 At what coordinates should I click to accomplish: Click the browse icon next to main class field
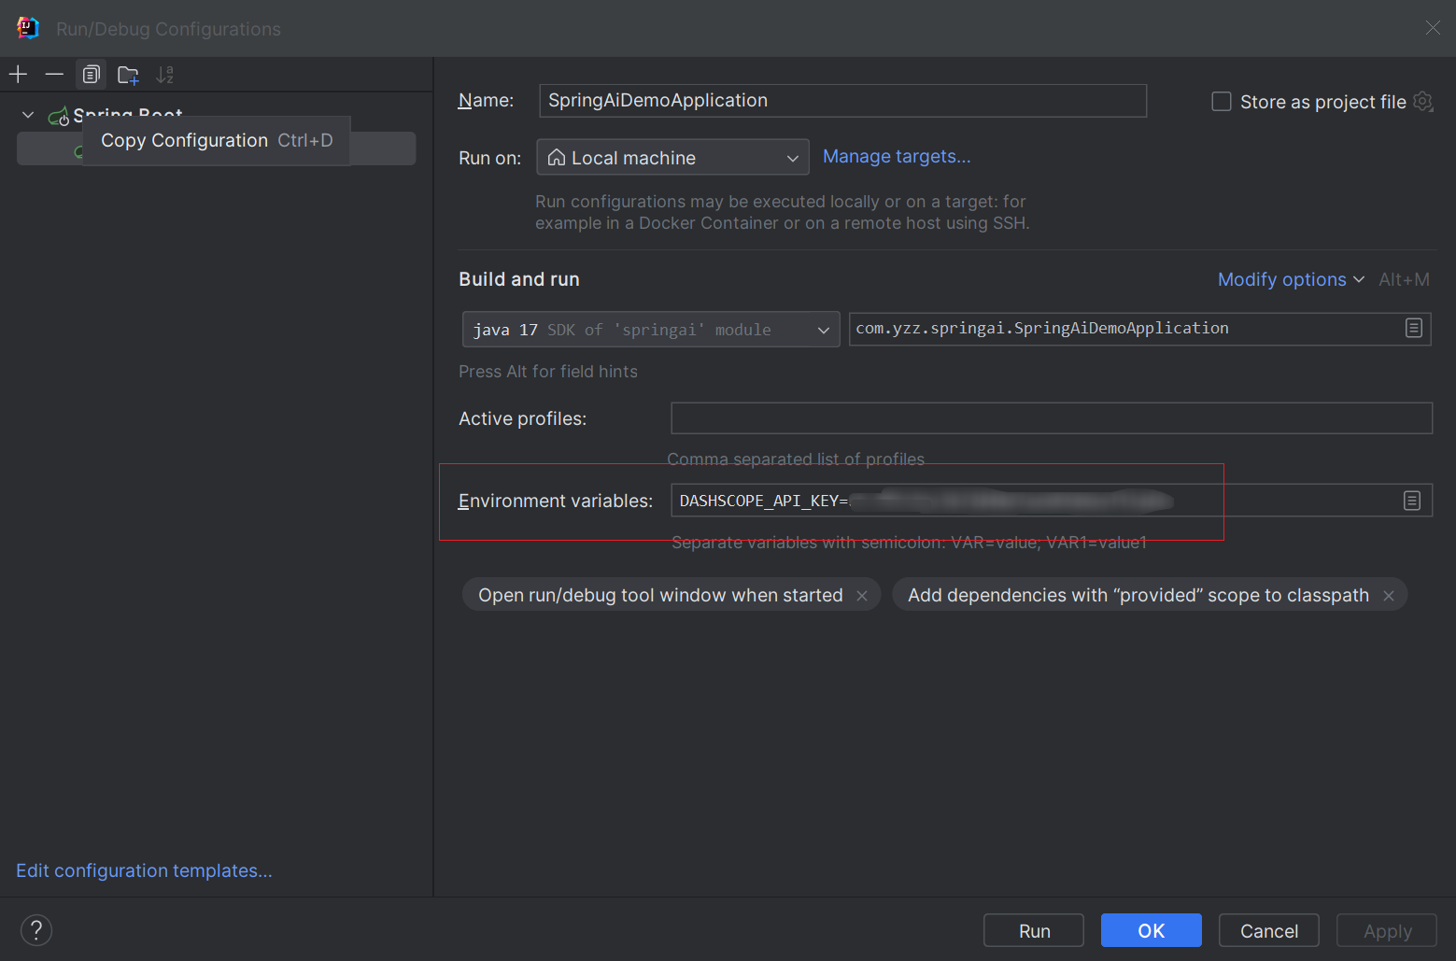pos(1412,329)
